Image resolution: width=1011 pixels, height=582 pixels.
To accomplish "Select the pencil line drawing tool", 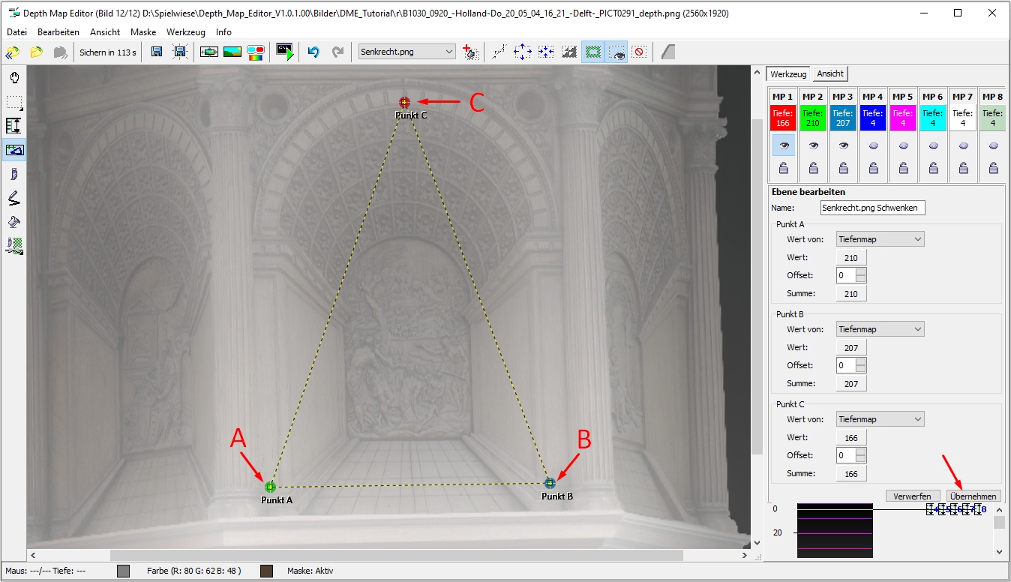I will point(14,198).
